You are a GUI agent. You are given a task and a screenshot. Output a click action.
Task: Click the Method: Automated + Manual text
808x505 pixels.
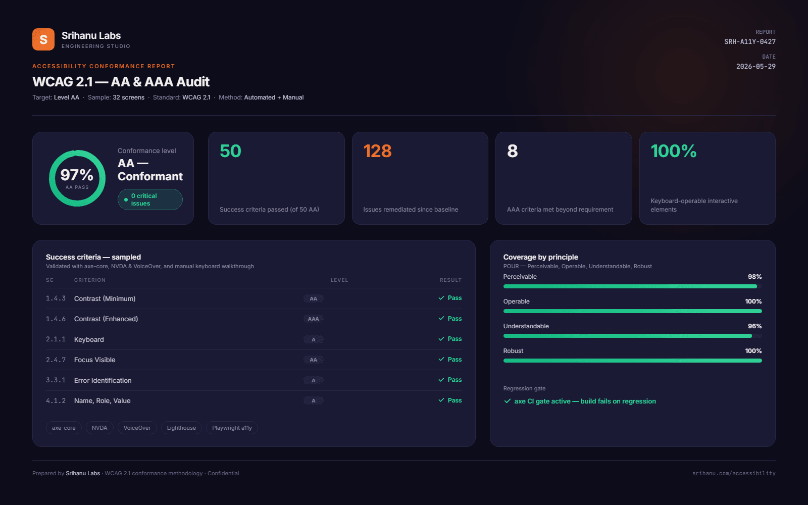261,97
